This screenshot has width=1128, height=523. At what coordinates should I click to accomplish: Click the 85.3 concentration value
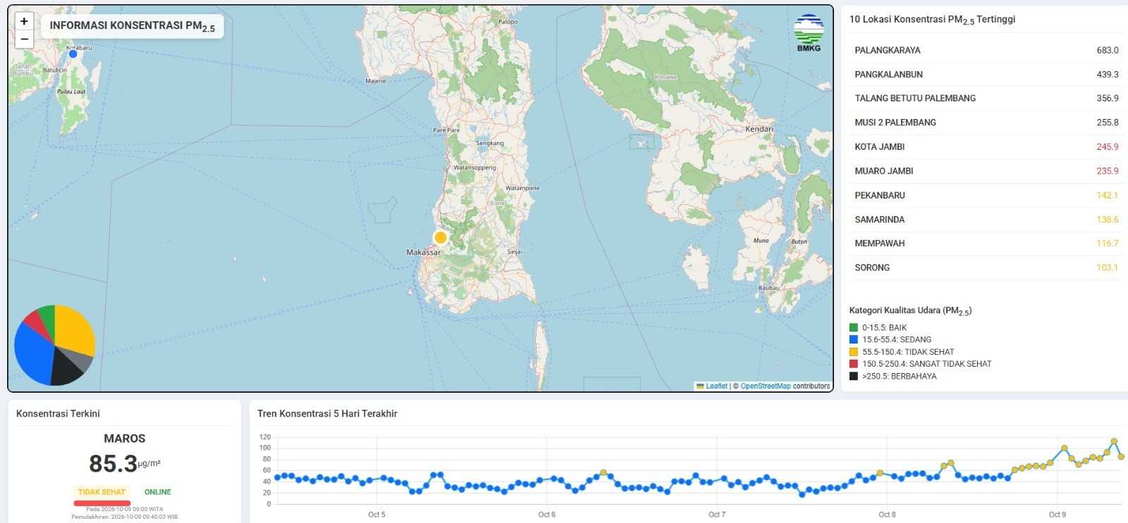(x=114, y=464)
